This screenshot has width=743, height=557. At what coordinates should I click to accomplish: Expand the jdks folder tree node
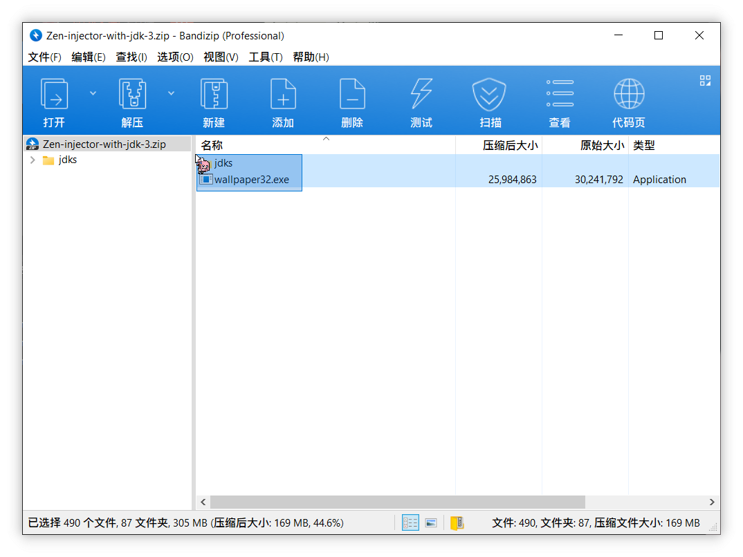pos(33,160)
